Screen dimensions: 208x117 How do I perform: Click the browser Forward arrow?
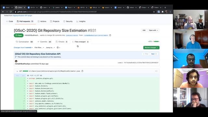pyautogui.click(x=7, y=12)
